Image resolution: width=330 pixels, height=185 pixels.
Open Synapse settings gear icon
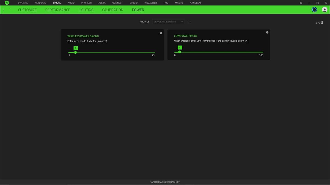301,3
